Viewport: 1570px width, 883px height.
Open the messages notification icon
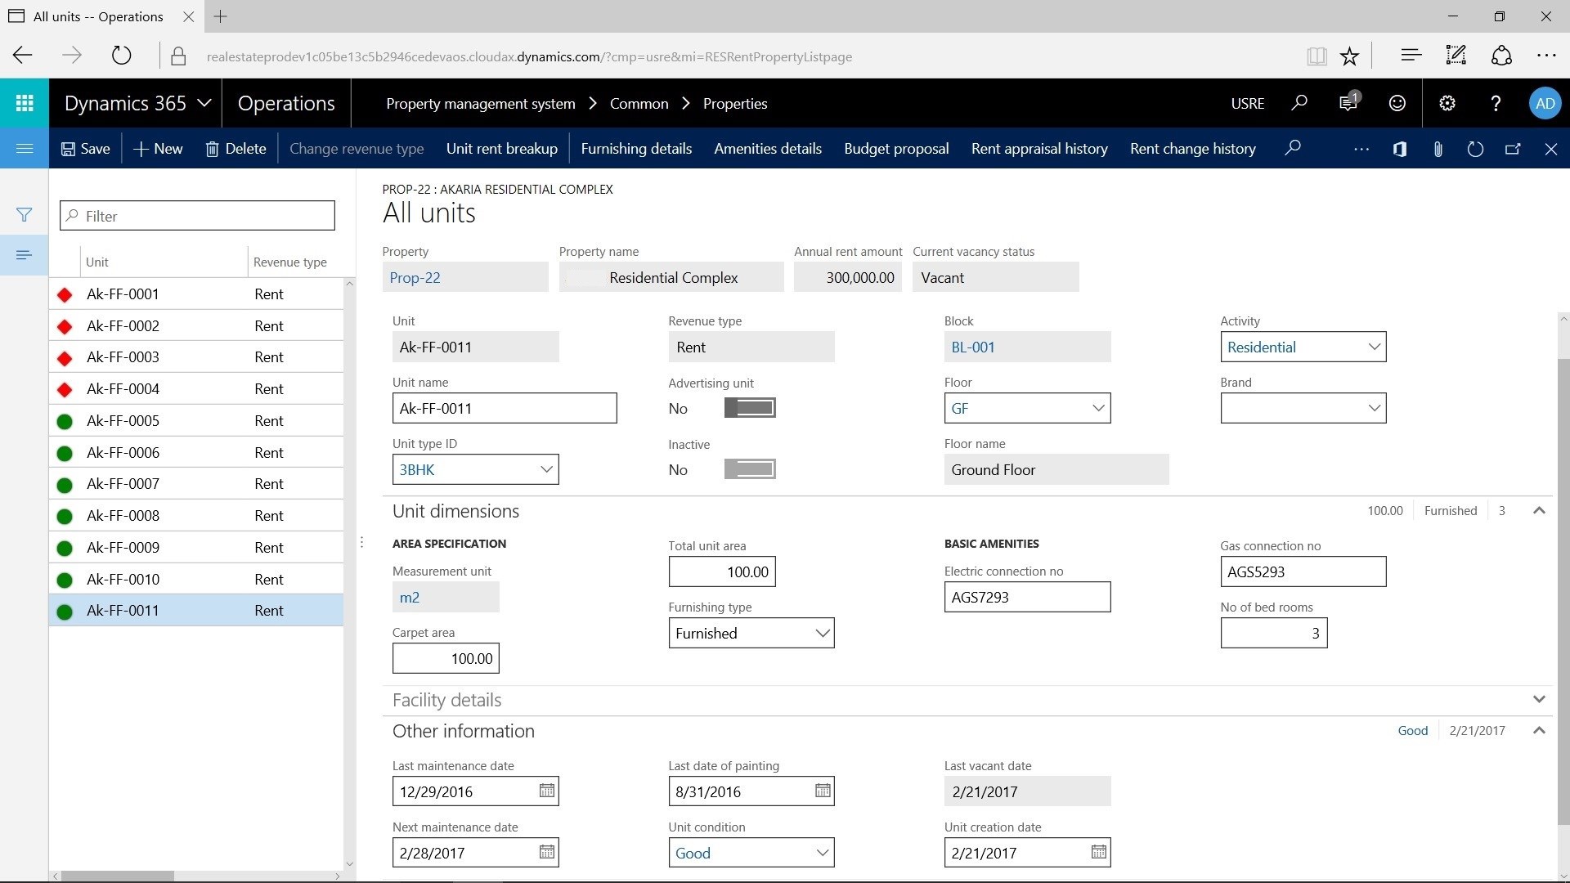(1348, 103)
